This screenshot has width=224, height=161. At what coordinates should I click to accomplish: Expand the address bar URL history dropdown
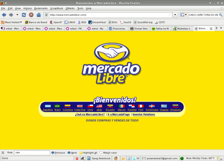pyautogui.click(x=175, y=15)
